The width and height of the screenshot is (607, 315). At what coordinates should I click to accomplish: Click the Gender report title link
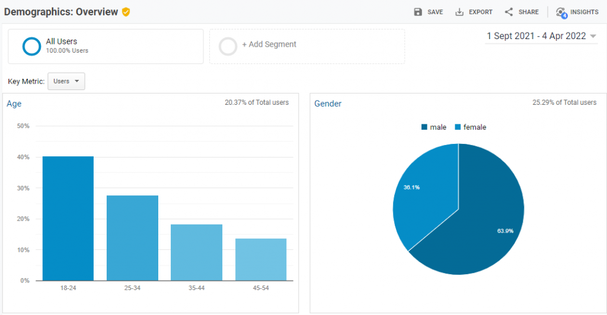[x=328, y=104]
